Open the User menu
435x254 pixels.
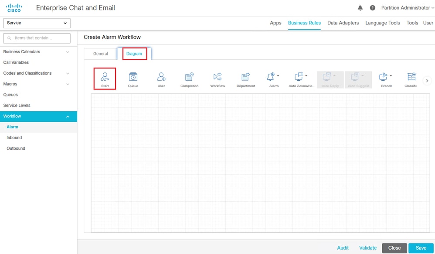pos(428,23)
